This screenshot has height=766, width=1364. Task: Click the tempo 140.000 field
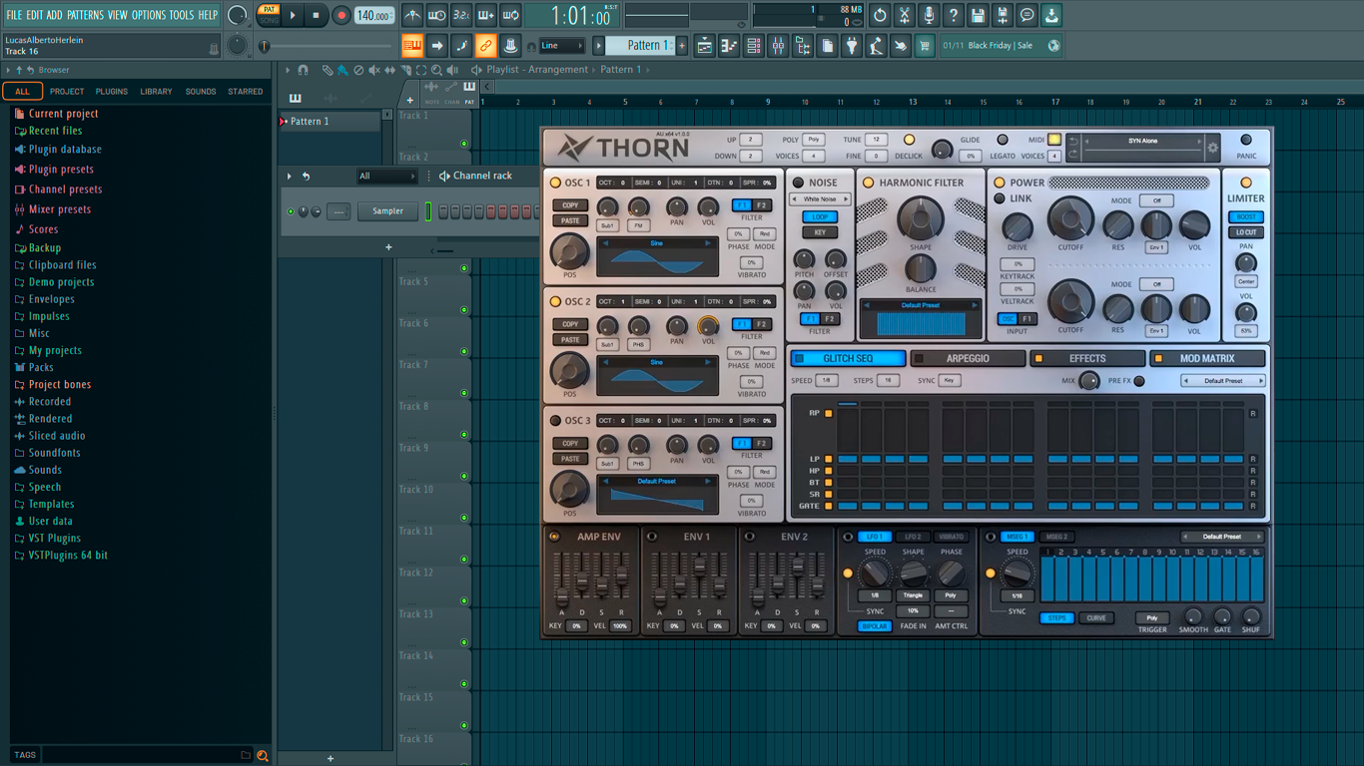click(374, 15)
